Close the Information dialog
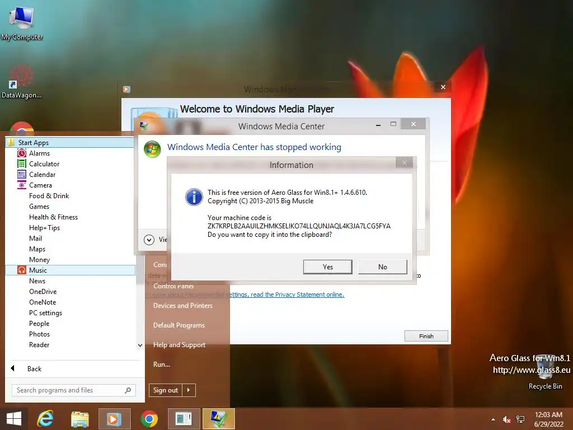Image resolution: width=573 pixels, height=430 pixels. click(404, 163)
